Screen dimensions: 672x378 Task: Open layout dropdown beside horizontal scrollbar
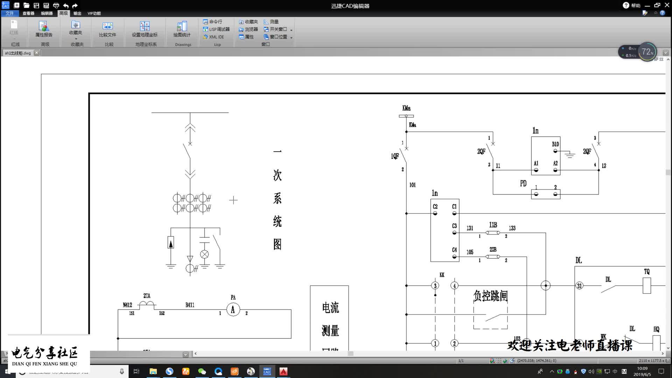(x=185, y=354)
